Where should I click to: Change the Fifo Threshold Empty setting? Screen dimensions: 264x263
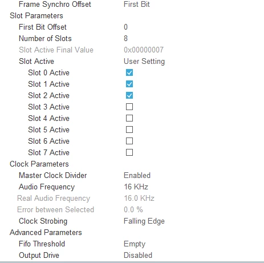point(135,244)
